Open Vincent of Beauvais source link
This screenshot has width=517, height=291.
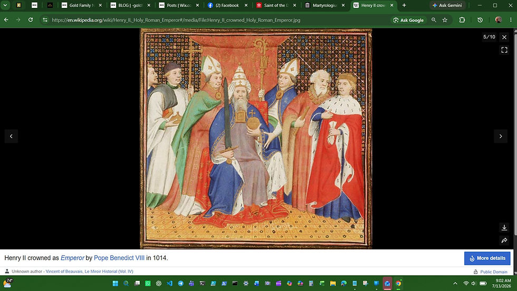(89, 271)
